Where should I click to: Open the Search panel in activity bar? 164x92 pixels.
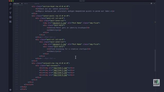click(x=10, y=8)
